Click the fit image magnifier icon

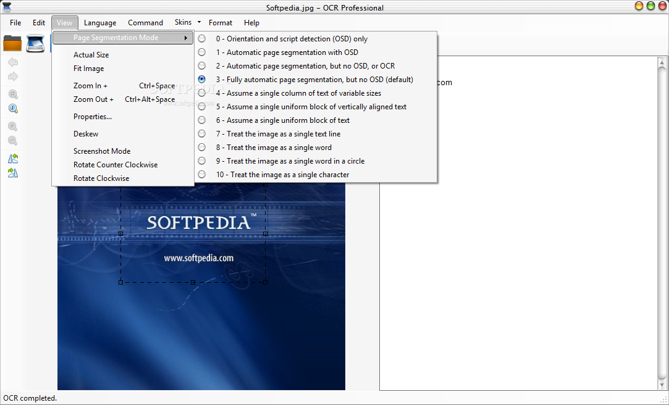click(13, 94)
